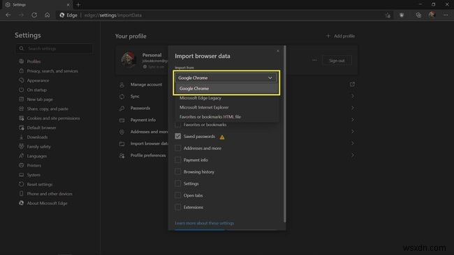This screenshot has width=454, height=255.
Task: Enable the Addresses and more checkbox
Action: pyautogui.click(x=178, y=148)
